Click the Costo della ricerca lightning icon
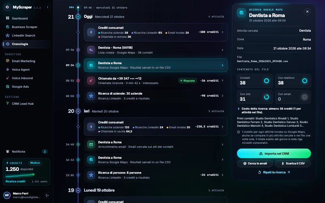Screen dimensions: 325x203 pyautogui.click(x=238, y=109)
